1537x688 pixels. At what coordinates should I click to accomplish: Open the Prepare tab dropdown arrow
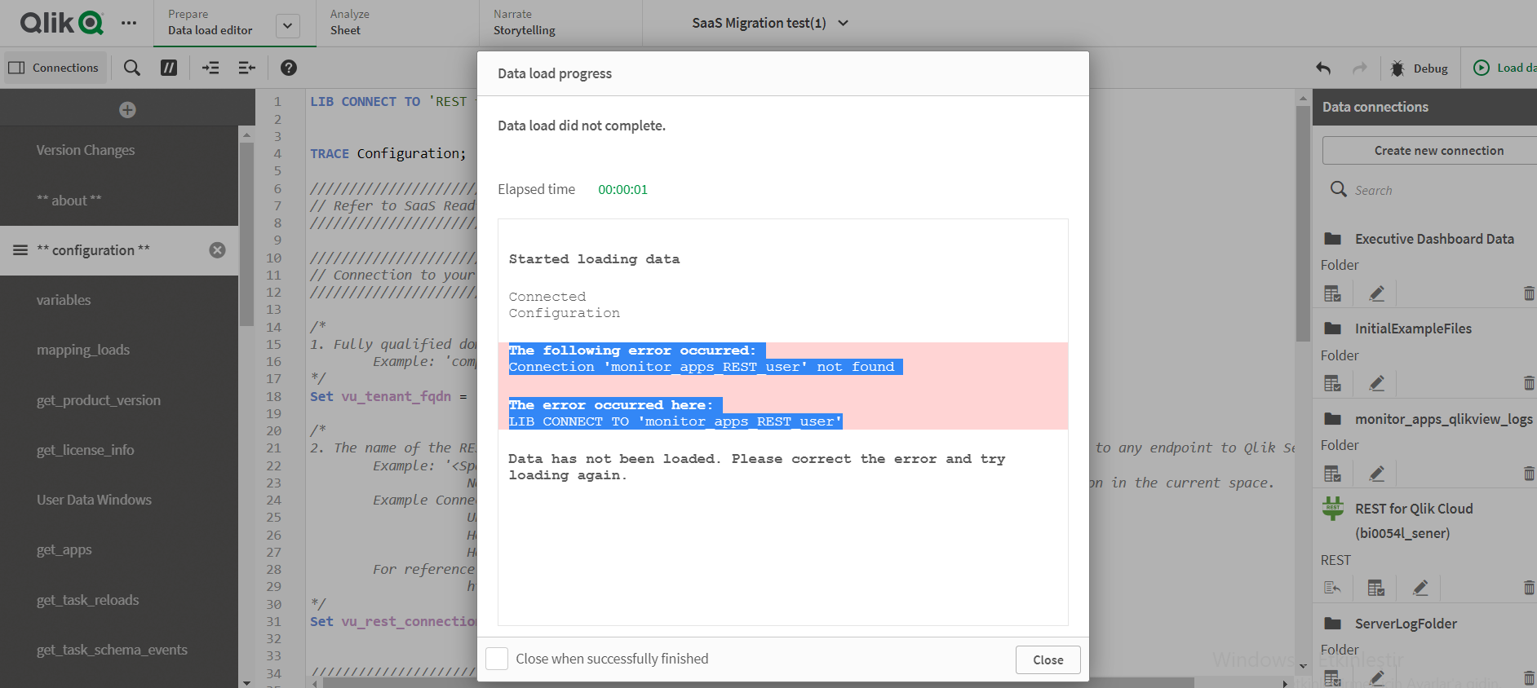click(x=287, y=26)
